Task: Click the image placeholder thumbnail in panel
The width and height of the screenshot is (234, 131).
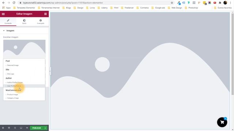Action: [24, 48]
